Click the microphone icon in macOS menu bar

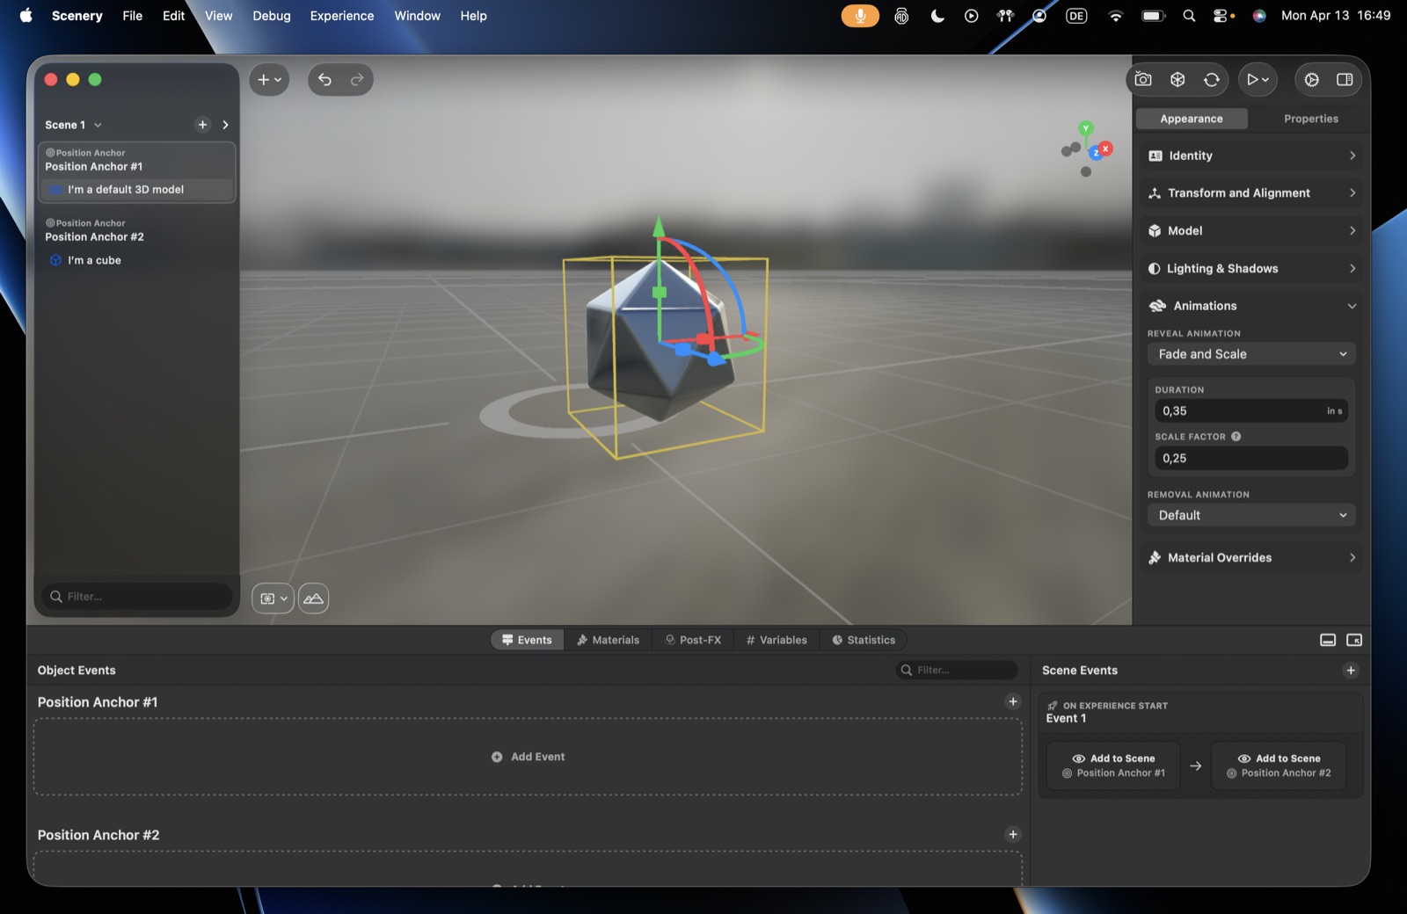tap(860, 16)
